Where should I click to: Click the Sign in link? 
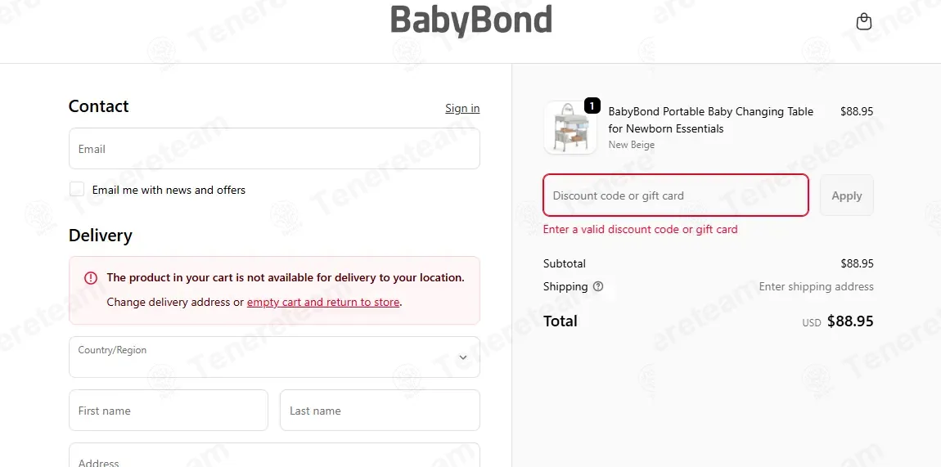[x=462, y=109]
